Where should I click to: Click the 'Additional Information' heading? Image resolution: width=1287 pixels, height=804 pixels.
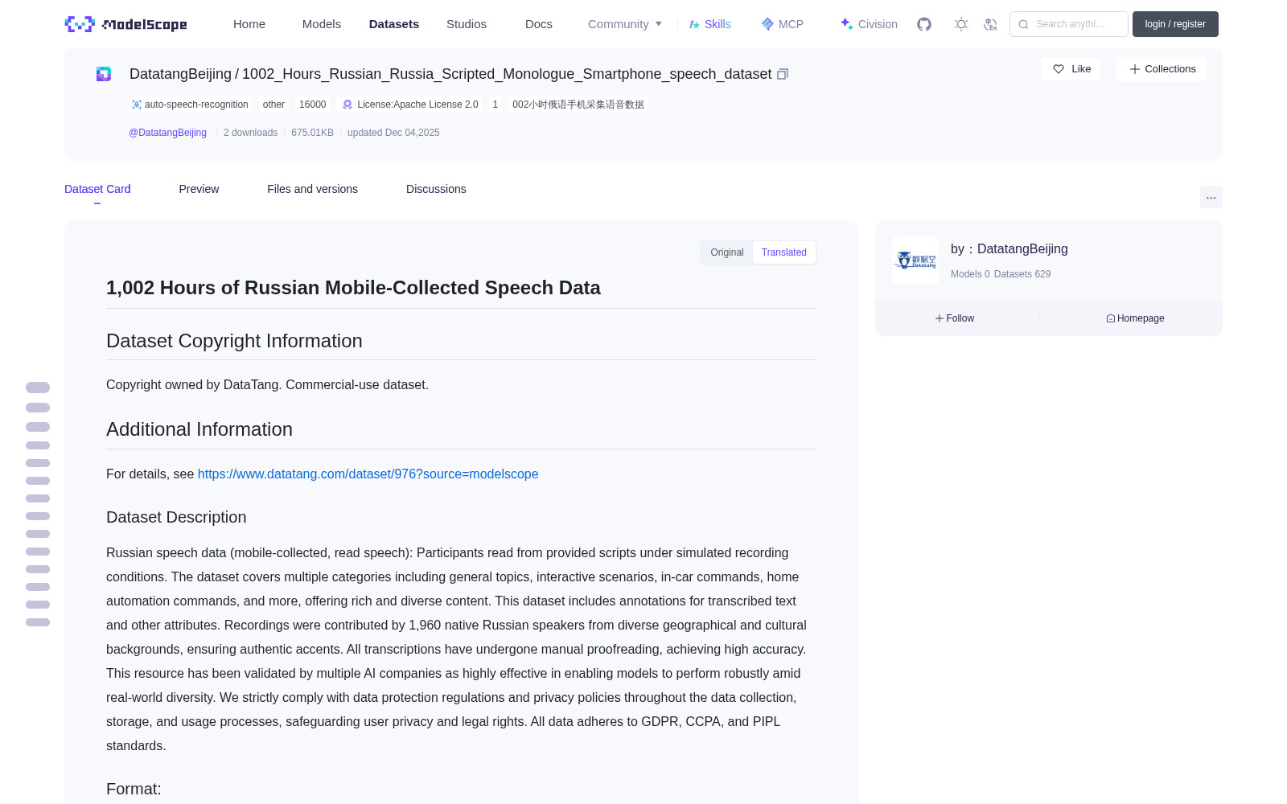pos(199,429)
